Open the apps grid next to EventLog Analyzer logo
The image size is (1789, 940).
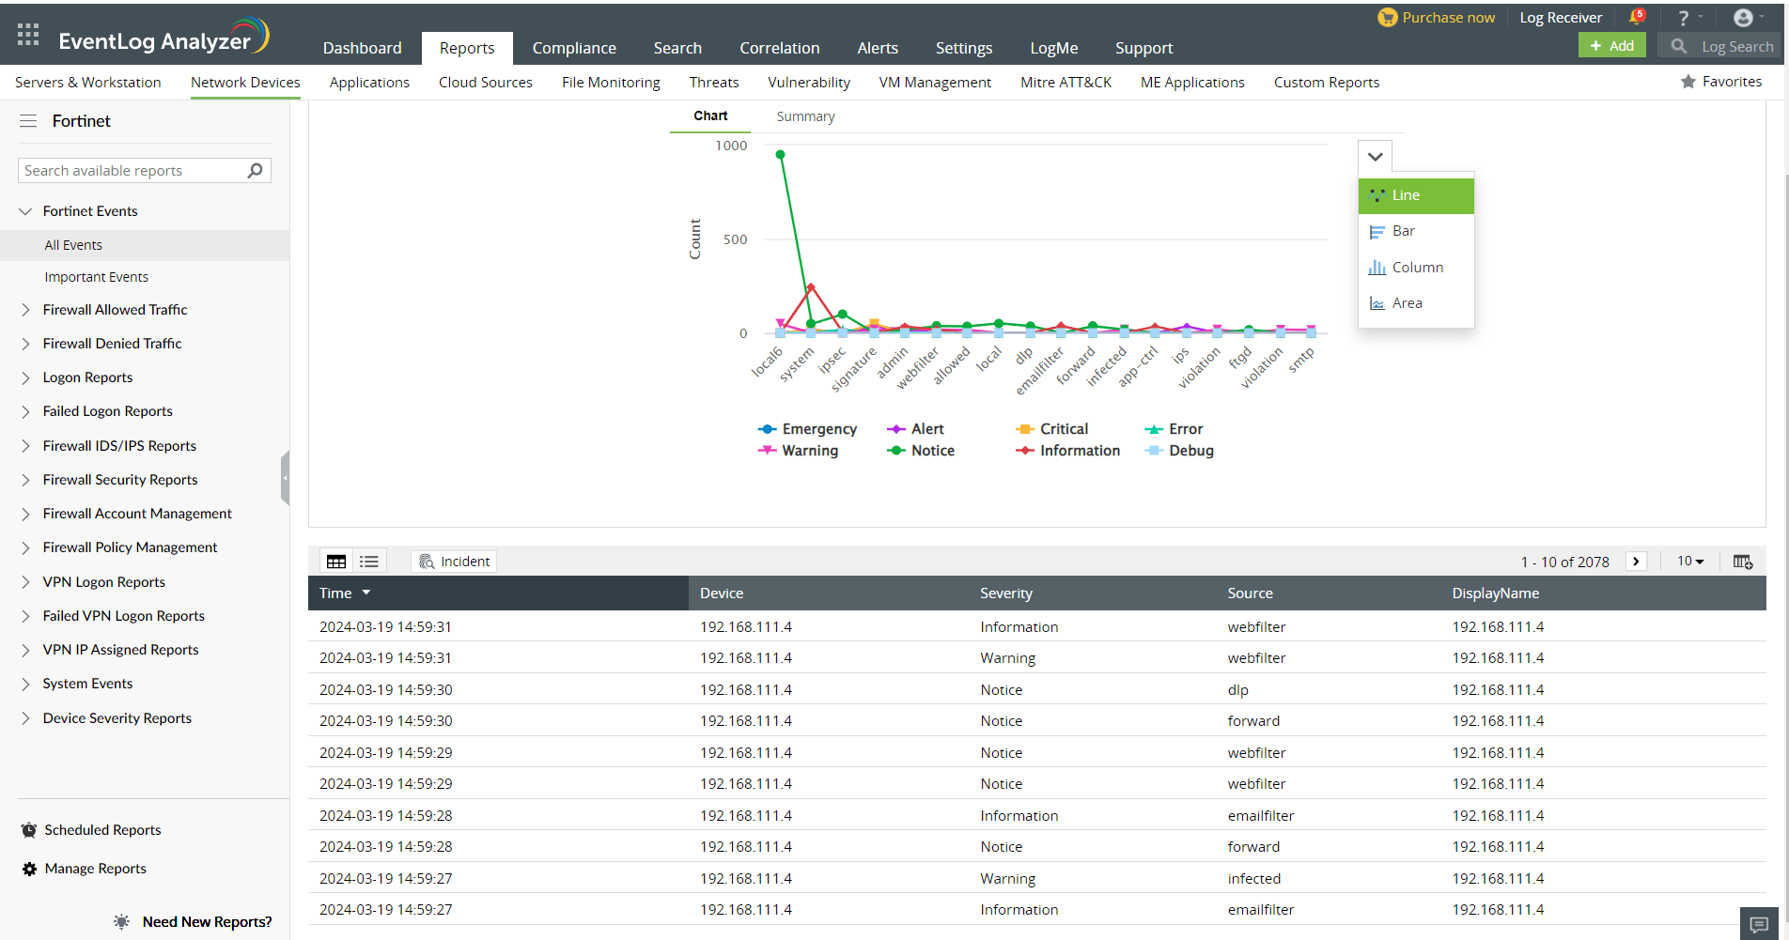click(x=27, y=34)
